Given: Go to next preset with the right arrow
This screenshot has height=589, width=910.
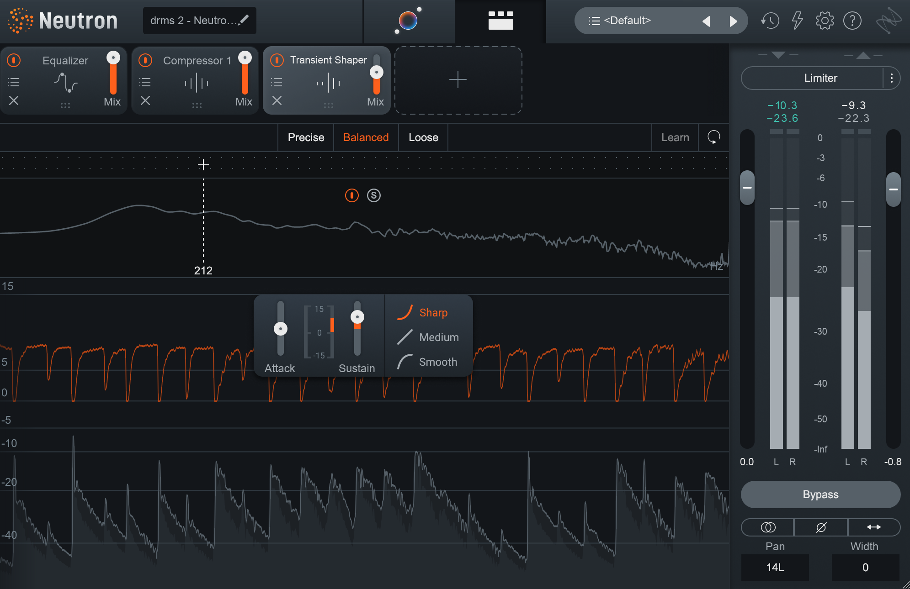Looking at the screenshot, I should tap(733, 21).
